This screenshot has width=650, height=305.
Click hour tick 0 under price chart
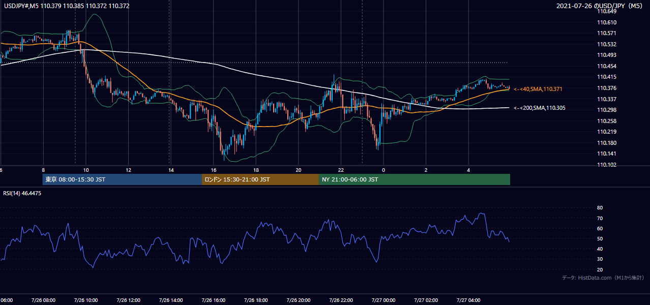[x=383, y=170]
